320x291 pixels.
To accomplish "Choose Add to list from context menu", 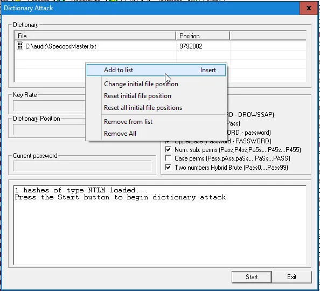I will [156, 70].
